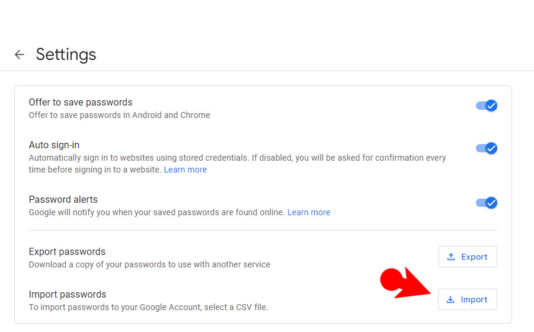Image resolution: width=534 pixels, height=332 pixels.
Task: Switch off the Password alerts toggle
Action: [x=487, y=203]
